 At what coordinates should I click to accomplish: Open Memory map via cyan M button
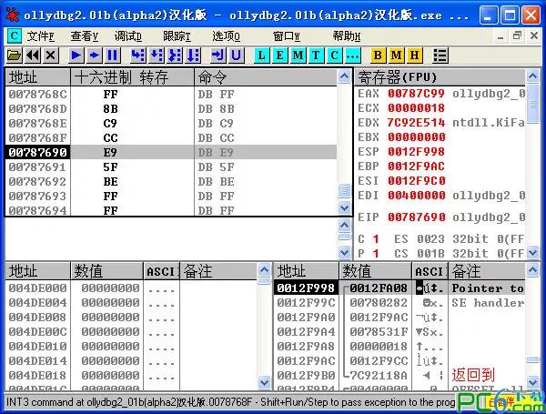[x=298, y=56]
